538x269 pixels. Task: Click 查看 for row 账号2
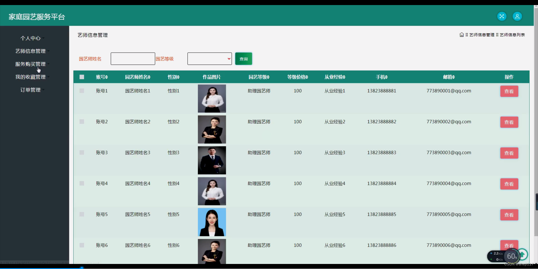(509, 122)
